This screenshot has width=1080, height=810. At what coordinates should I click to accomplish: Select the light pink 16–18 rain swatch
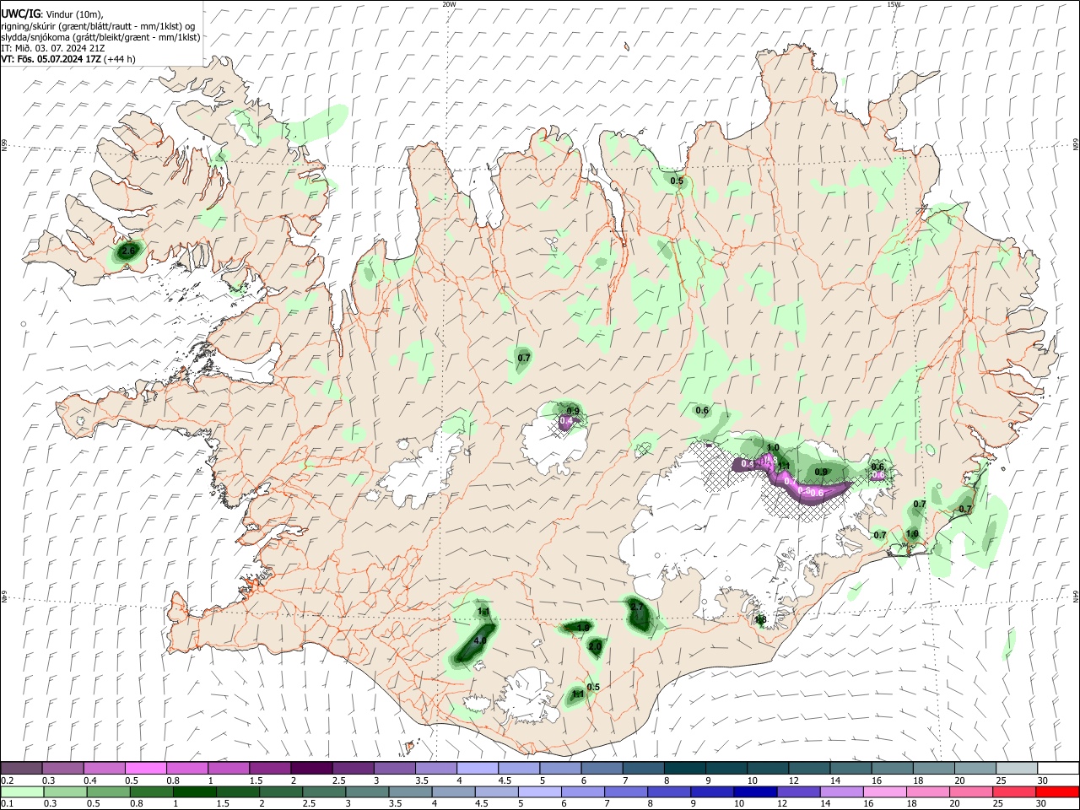(885, 791)
